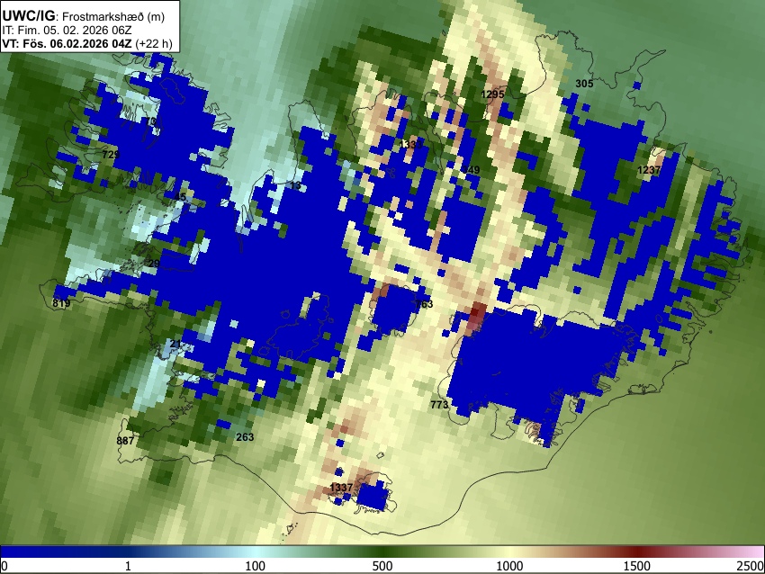Click the 763 value in central Iceland
765x574 pixels.
[x=424, y=304]
